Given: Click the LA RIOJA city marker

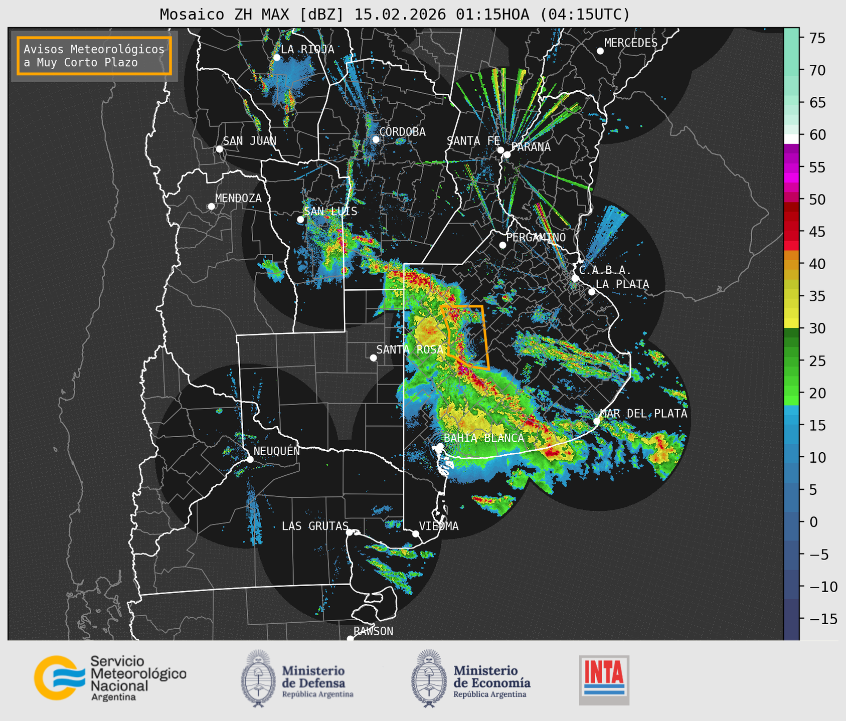Looking at the screenshot, I should (x=276, y=58).
